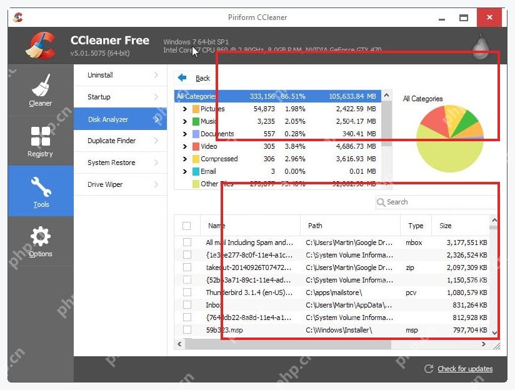Tick the checkbox for Inbox file
This screenshot has height=390, width=515.
[x=187, y=304]
